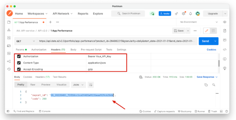This screenshot has height=120, width=236.
Task: Switch to the request Authorization tab
Action: (x=39, y=49)
